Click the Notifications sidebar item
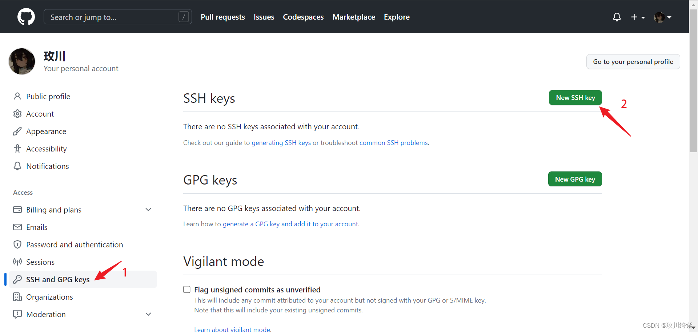 point(47,166)
